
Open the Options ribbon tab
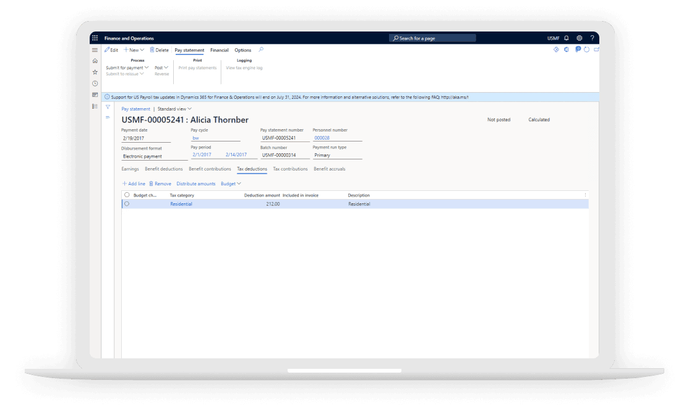[242, 51]
